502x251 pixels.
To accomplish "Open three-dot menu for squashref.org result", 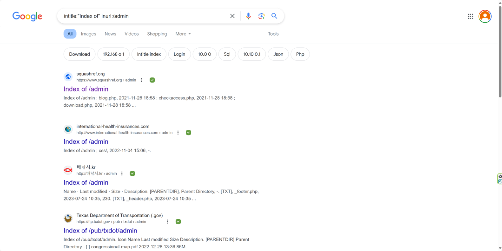I will coord(142,80).
